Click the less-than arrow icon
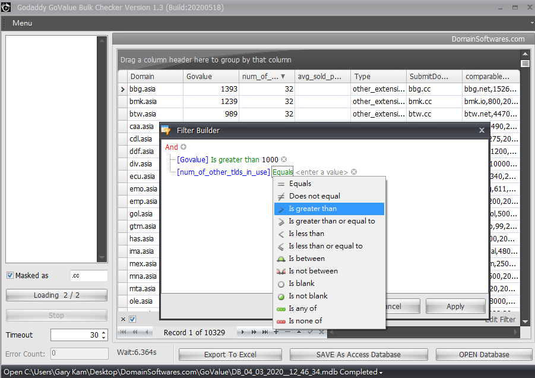535x378 pixels. click(281, 234)
